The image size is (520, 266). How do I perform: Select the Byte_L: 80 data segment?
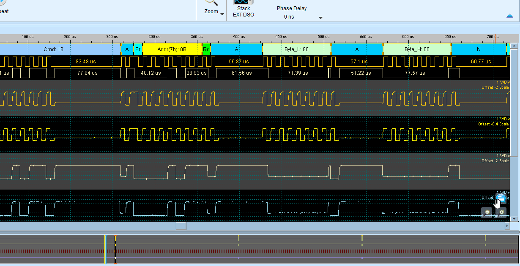tap(296, 49)
